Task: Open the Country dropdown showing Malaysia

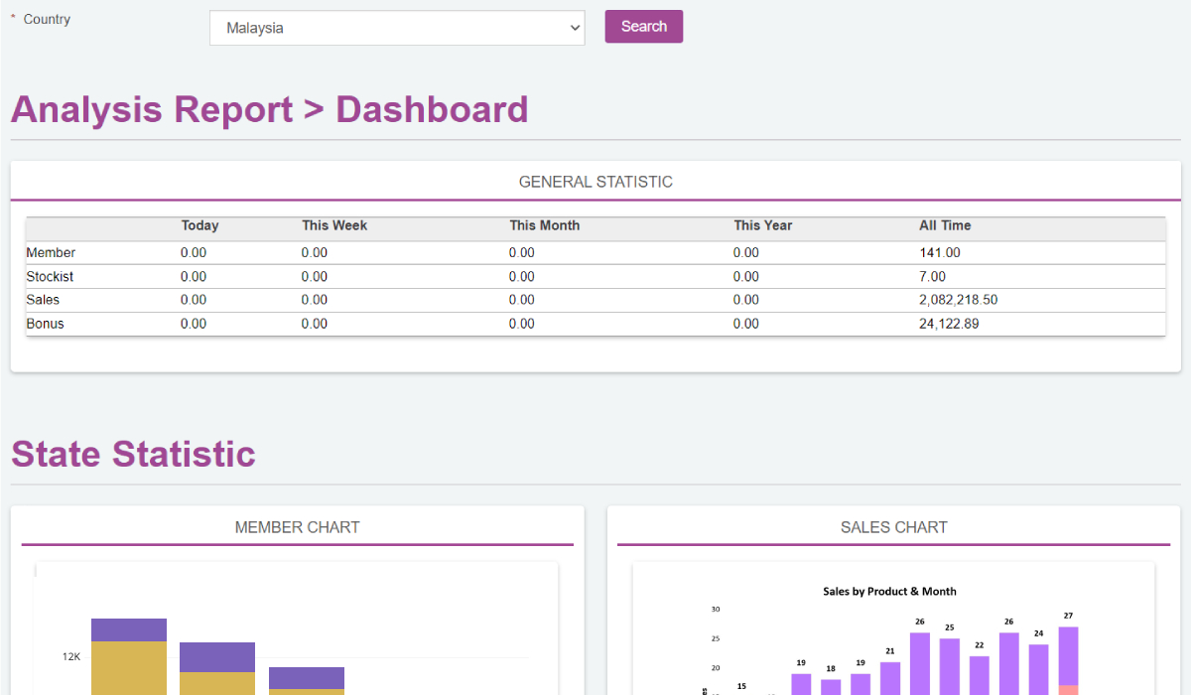Action: click(x=397, y=28)
